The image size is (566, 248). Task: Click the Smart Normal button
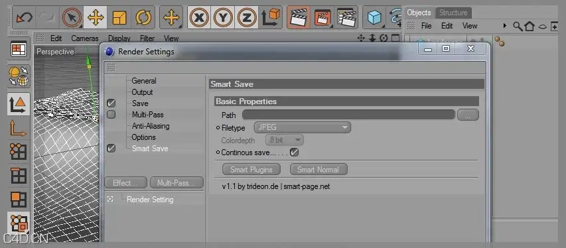[x=318, y=169]
